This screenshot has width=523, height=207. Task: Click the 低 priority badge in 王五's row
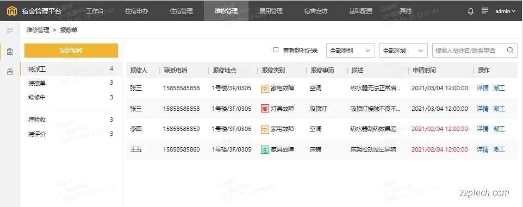point(265,149)
